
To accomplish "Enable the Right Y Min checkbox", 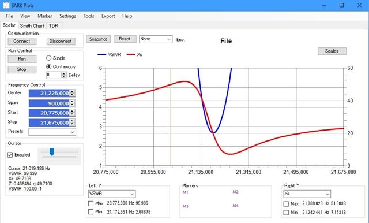I will pos(286,213).
